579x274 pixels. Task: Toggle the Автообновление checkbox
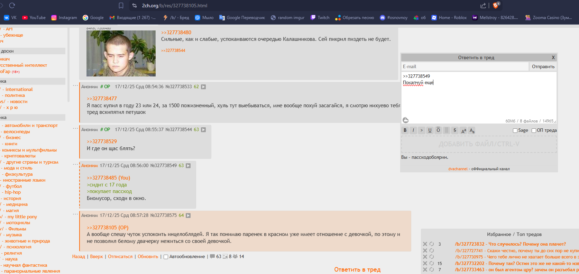[x=166, y=257]
